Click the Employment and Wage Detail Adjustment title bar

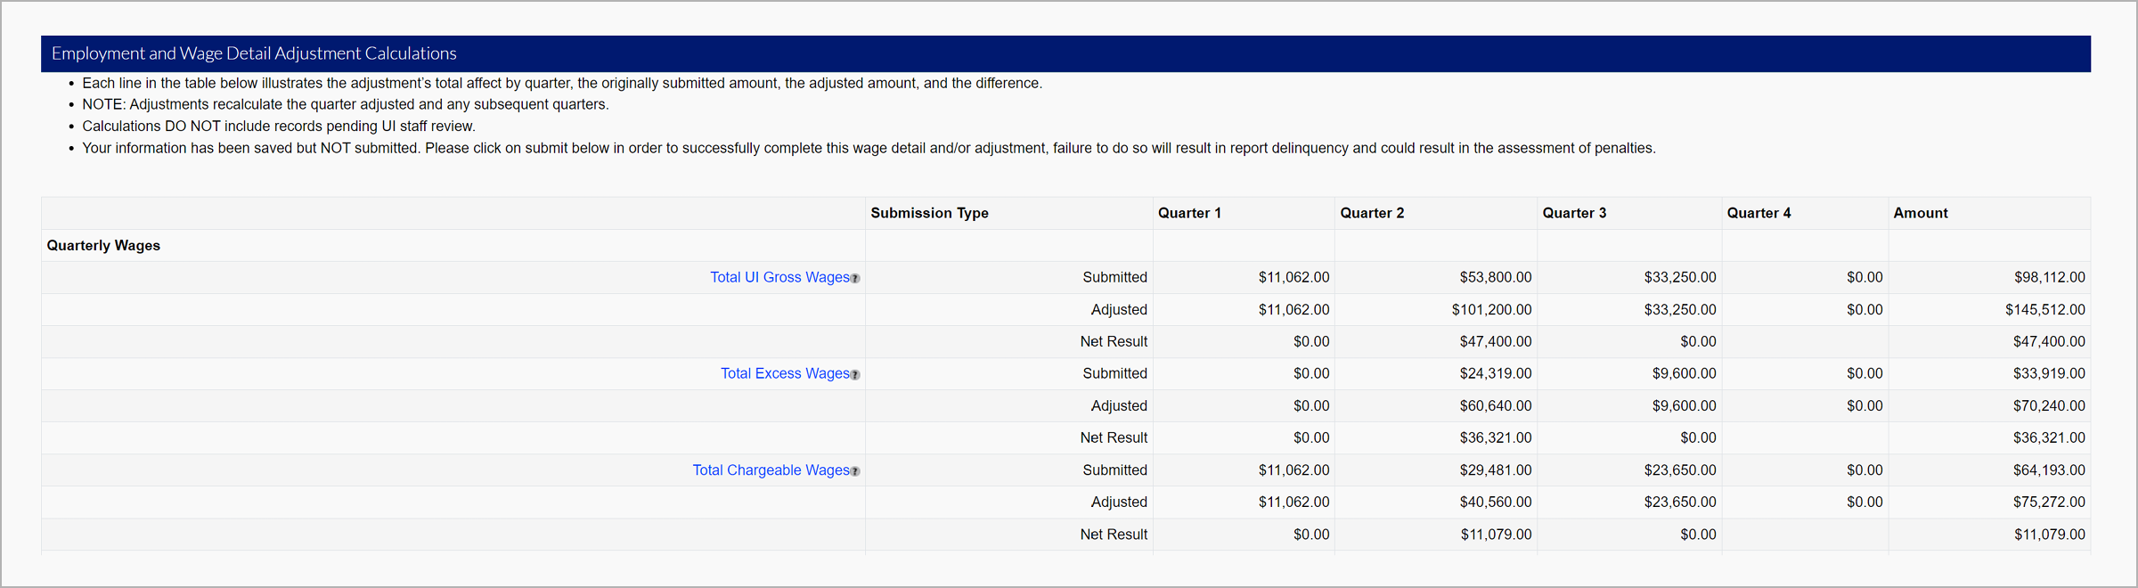click(x=254, y=53)
